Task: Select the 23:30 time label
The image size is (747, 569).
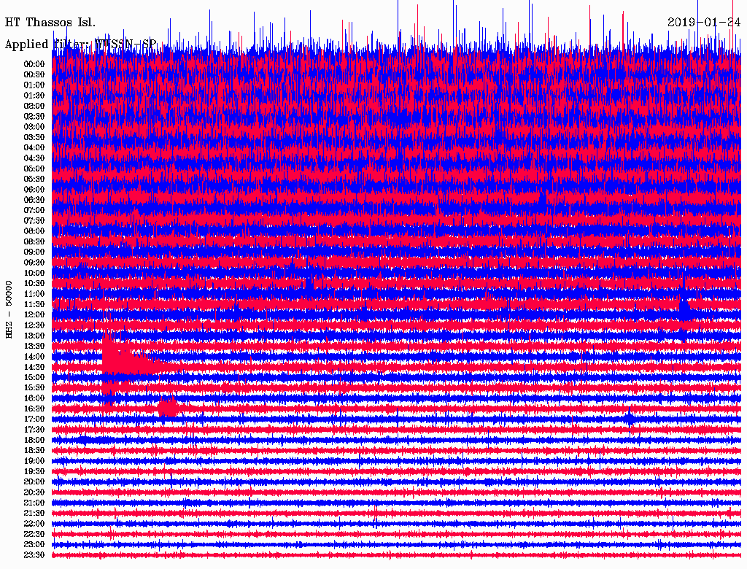Action: (x=34, y=554)
